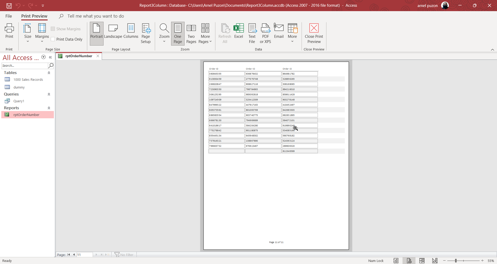Switch to Design View in status bar

point(435,261)
